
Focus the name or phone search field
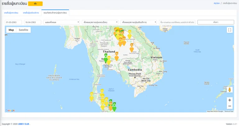pyautogui.click(x=177, y=22)
